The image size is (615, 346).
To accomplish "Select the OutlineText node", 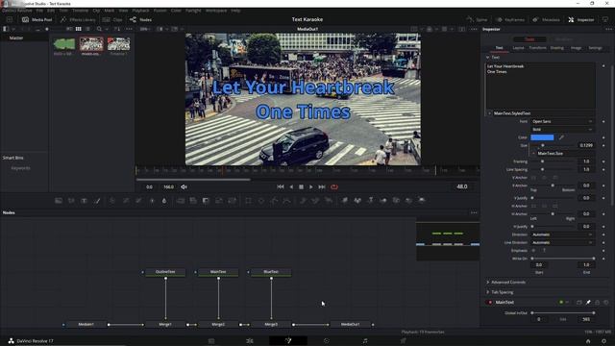I will [x=165, y=272].
